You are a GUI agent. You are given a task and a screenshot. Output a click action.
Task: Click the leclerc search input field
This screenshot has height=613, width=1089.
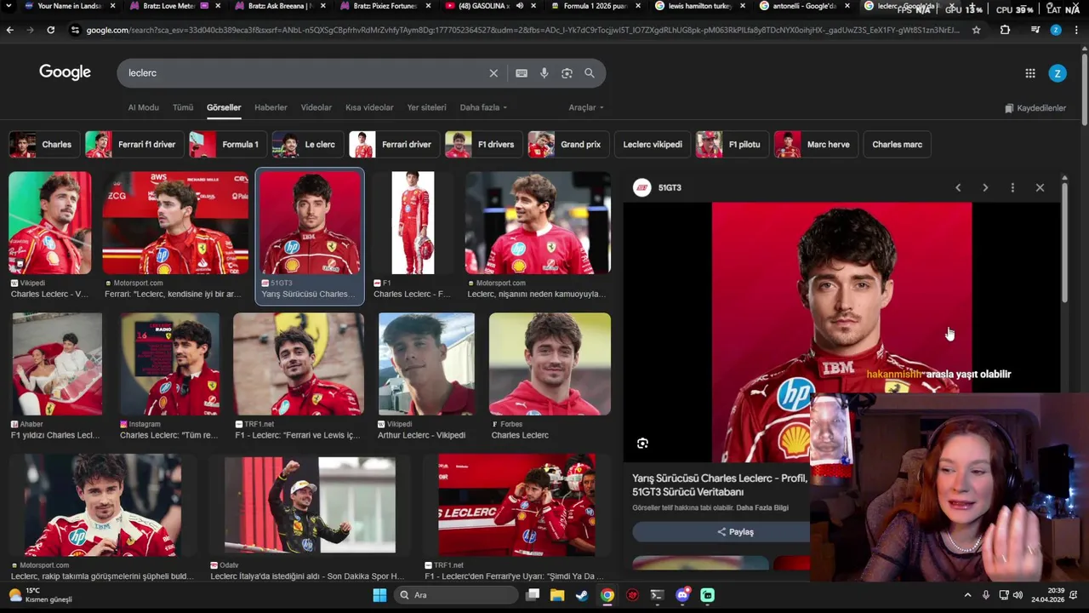(302, 73)
